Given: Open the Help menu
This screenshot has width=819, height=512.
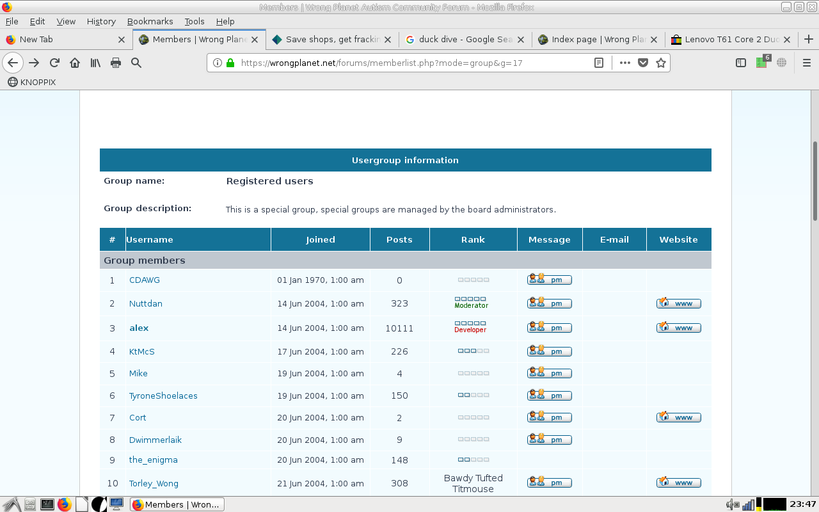Looking at the screenshot, I should (225, 21).
